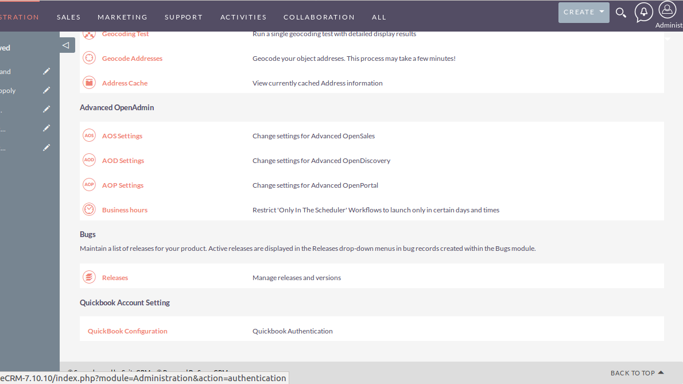Open the SALES menu

click(x=69, y=17)
